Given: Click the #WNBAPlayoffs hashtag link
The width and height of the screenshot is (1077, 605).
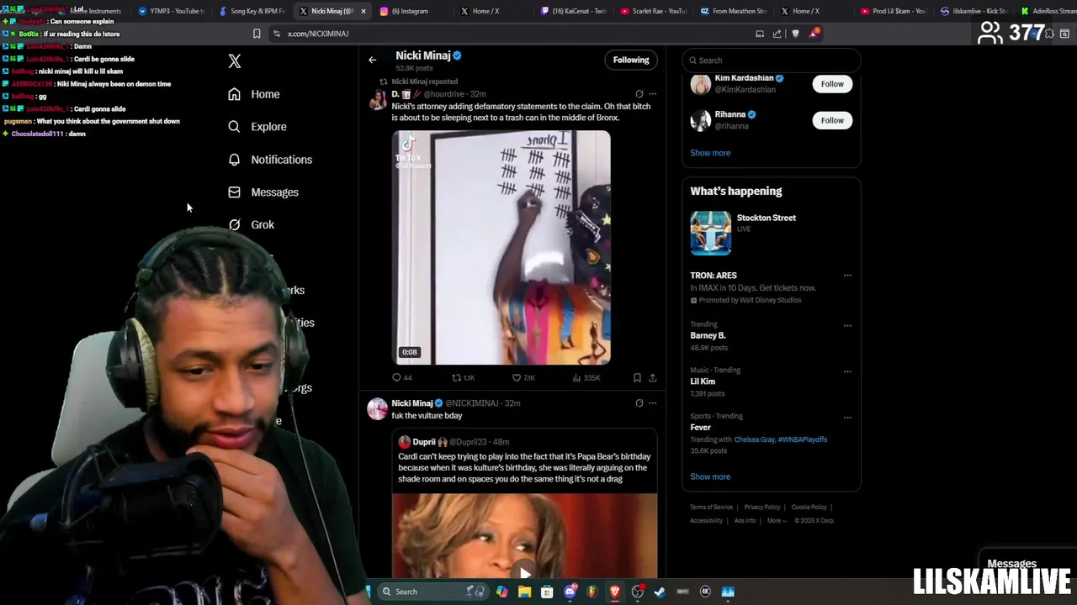Looking at the screenshot, I should tap(803, 439).
